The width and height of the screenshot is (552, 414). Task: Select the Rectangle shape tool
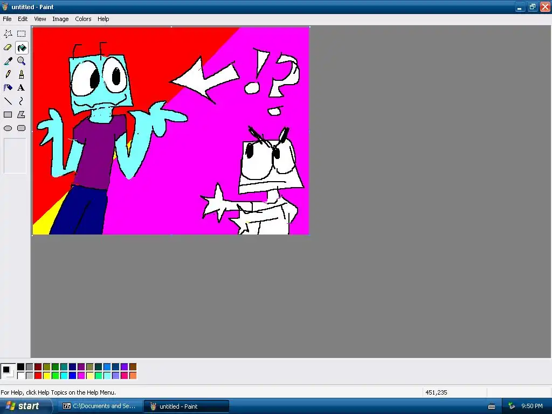coord(8,114)
